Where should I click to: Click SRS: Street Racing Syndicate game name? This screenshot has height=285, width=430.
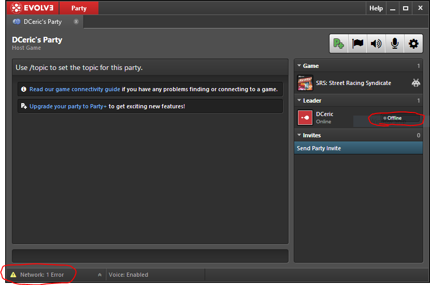pyautogui.click(x=353, y=83)
